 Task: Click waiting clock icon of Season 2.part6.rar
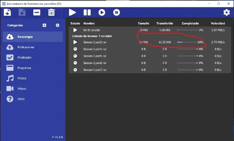tap(75, 63)
